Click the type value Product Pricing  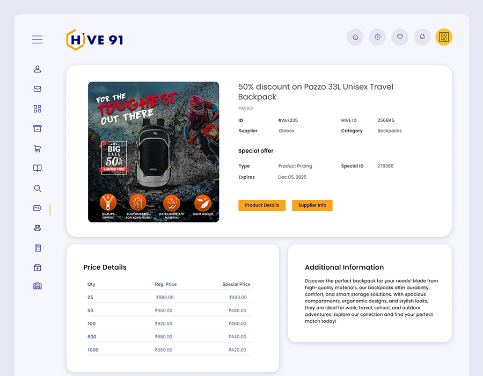(295, 166)
